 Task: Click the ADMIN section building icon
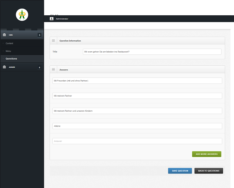coord(4,67)
